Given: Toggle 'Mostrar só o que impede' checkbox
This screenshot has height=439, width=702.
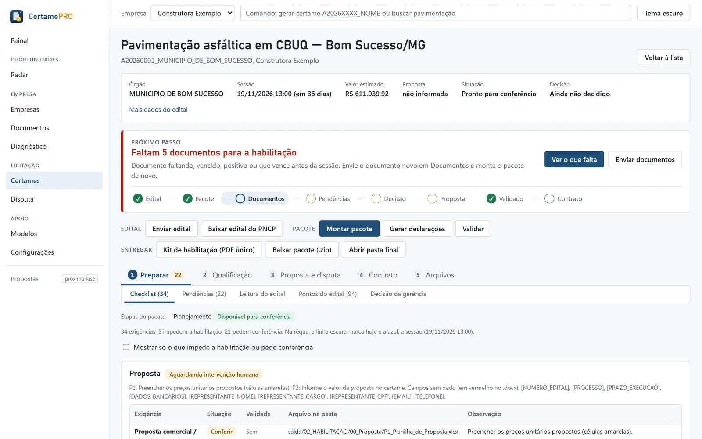Looking at the screenshot, I should pyautogui.click(x=126, y=347).
